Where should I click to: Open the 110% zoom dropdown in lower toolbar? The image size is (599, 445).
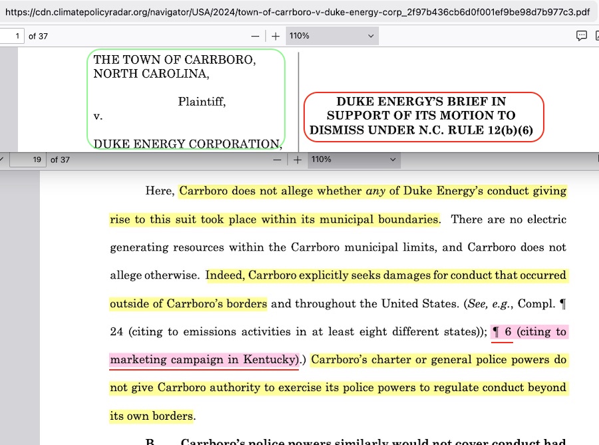point(353,160)
